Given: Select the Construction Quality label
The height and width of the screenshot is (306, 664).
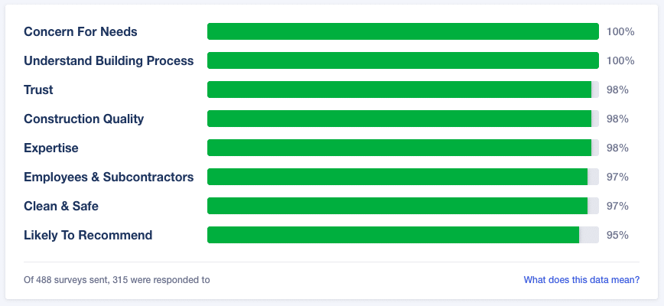Looking at the screenshot, I should click(x=84, y=119).
